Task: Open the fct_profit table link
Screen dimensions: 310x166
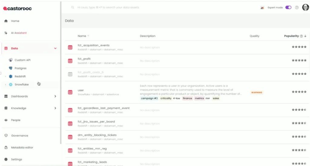Action: [84, 59]
